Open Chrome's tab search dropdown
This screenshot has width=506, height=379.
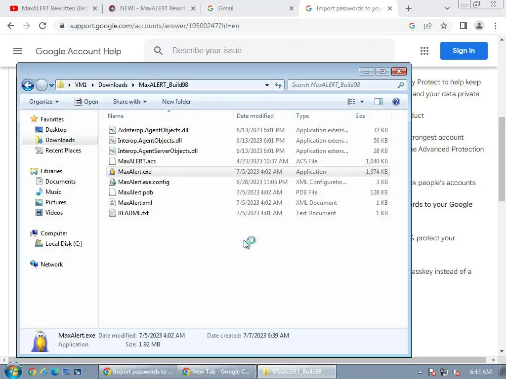447,8
